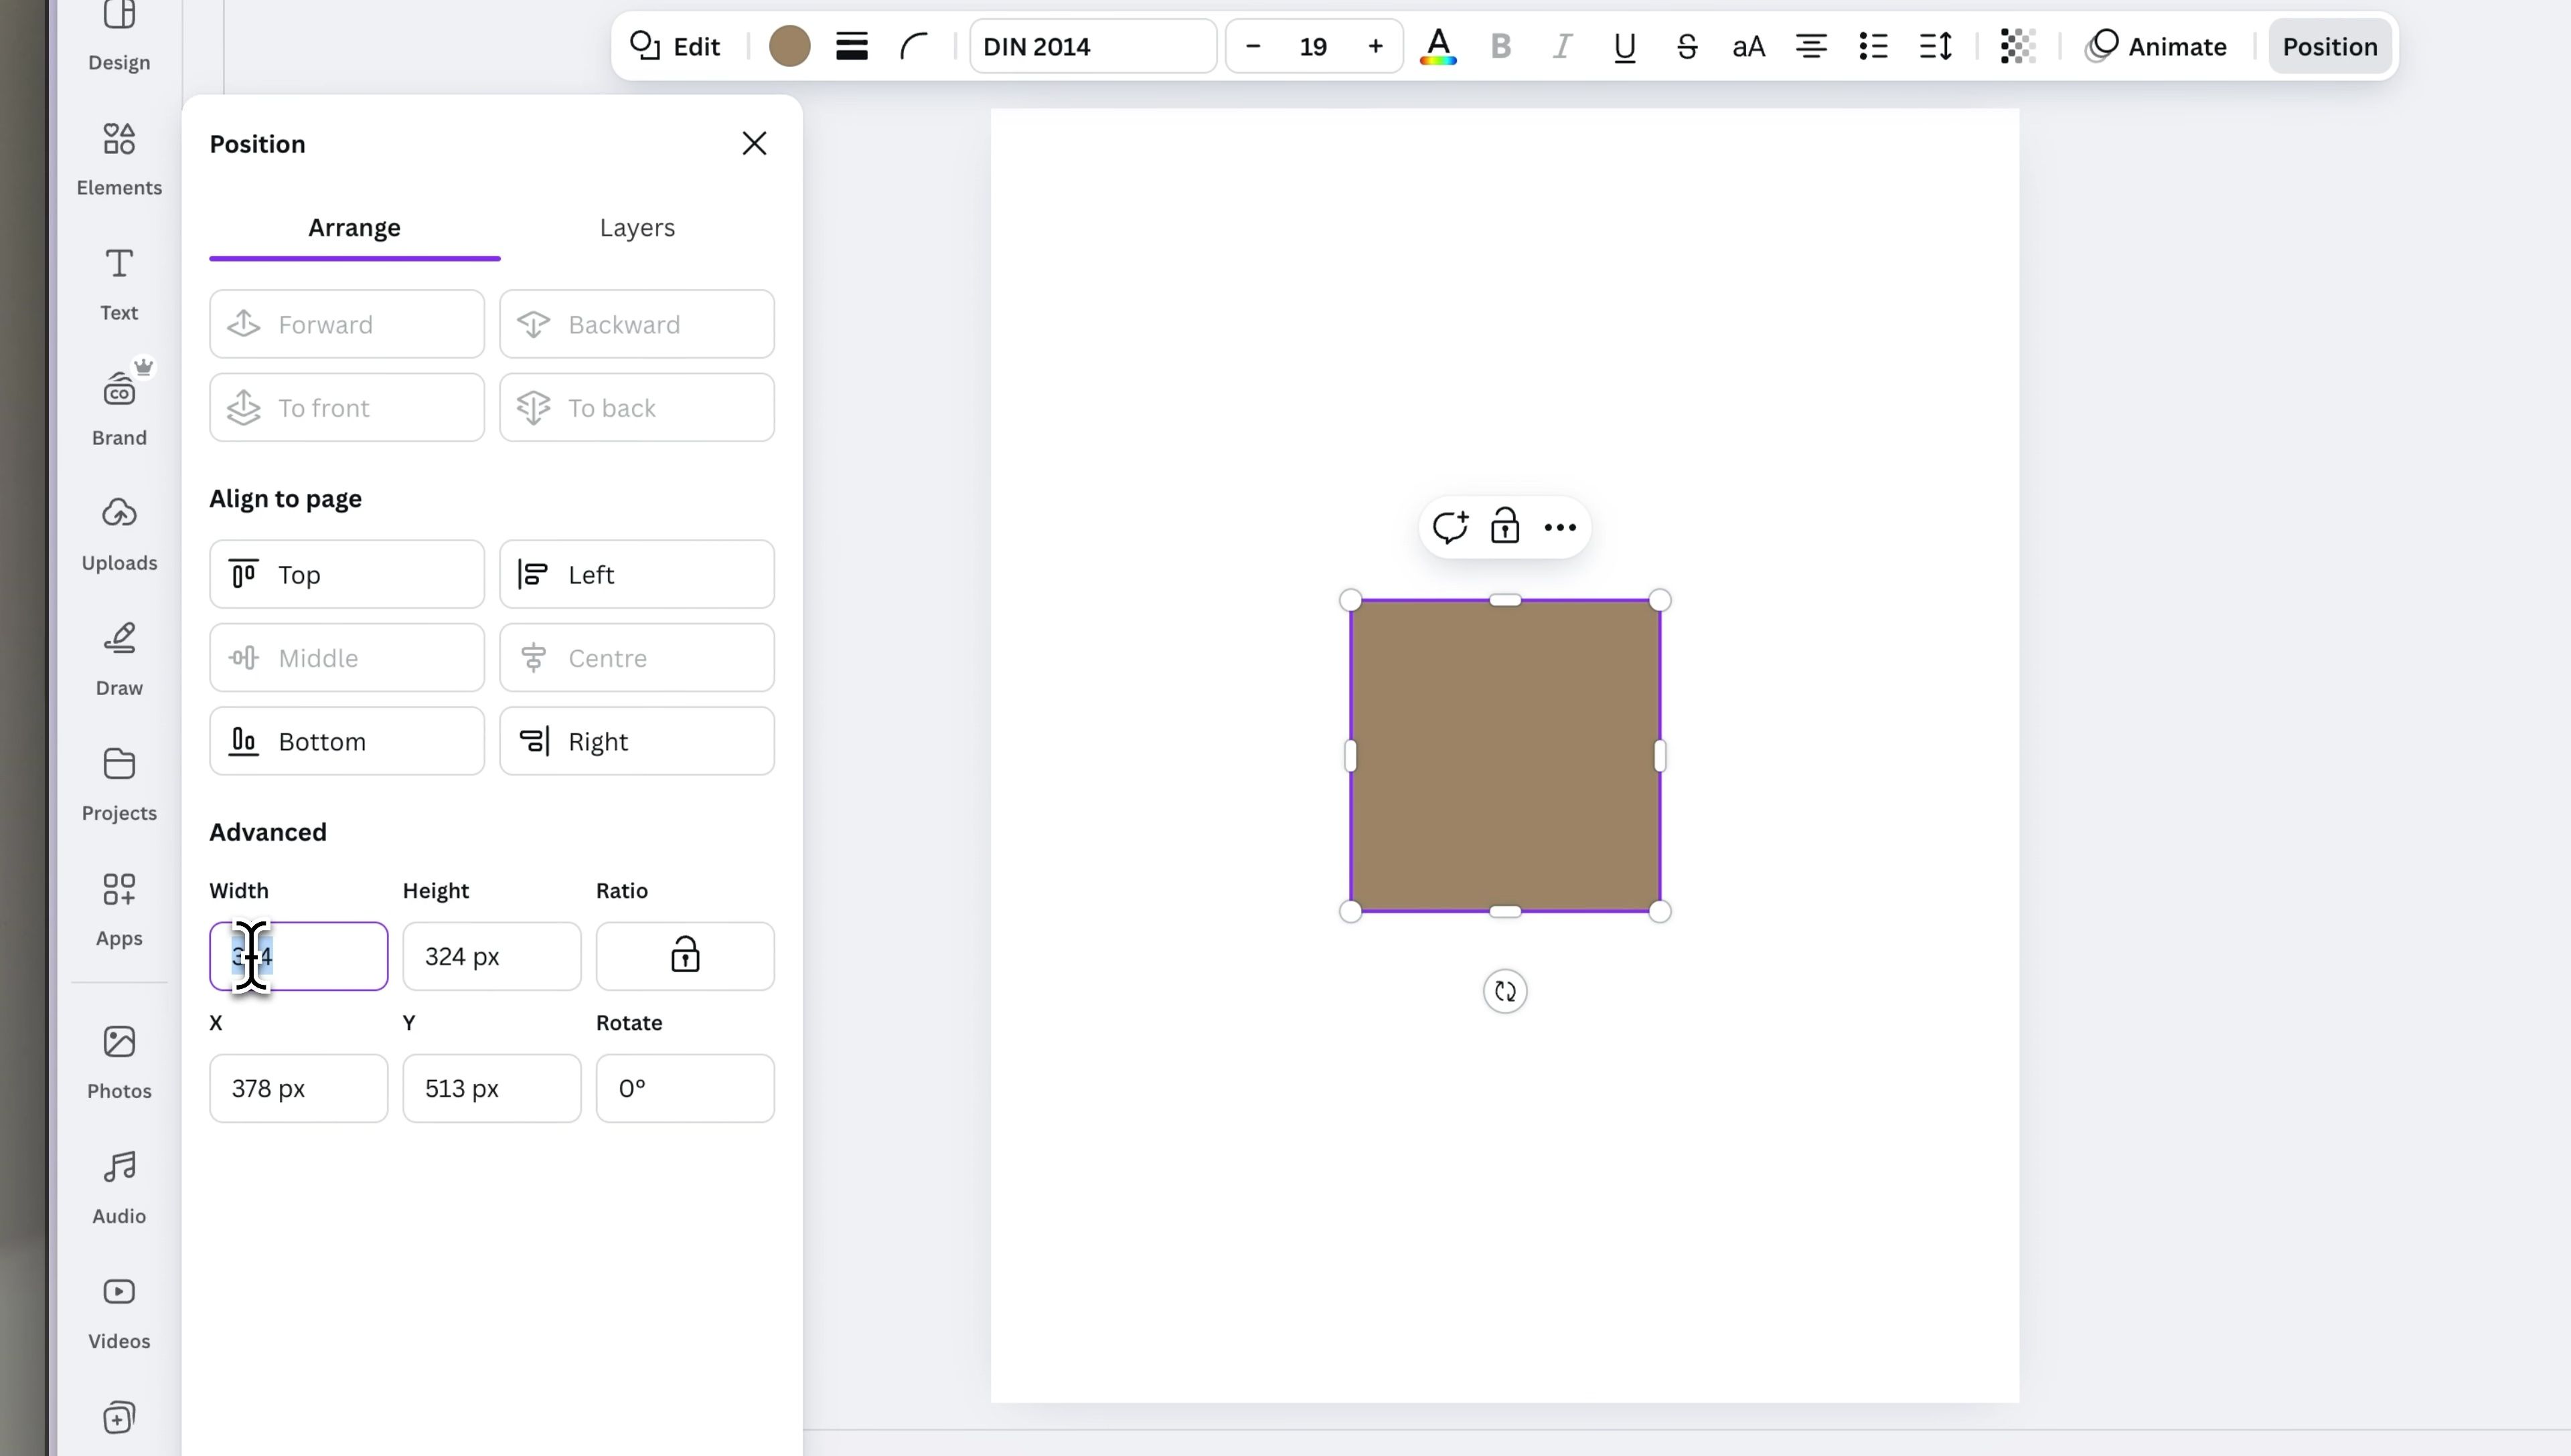Open the Draw sidebar panel
This screenshot has width=2571, height=1456.
[x=119, y=660]
